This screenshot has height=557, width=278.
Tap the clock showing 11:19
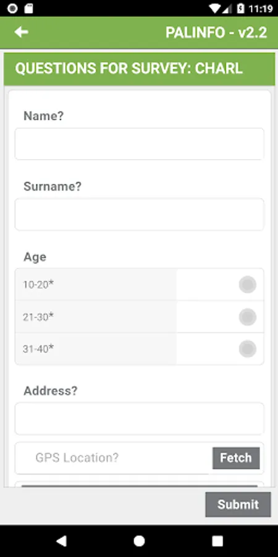click(x=261, y=9)
